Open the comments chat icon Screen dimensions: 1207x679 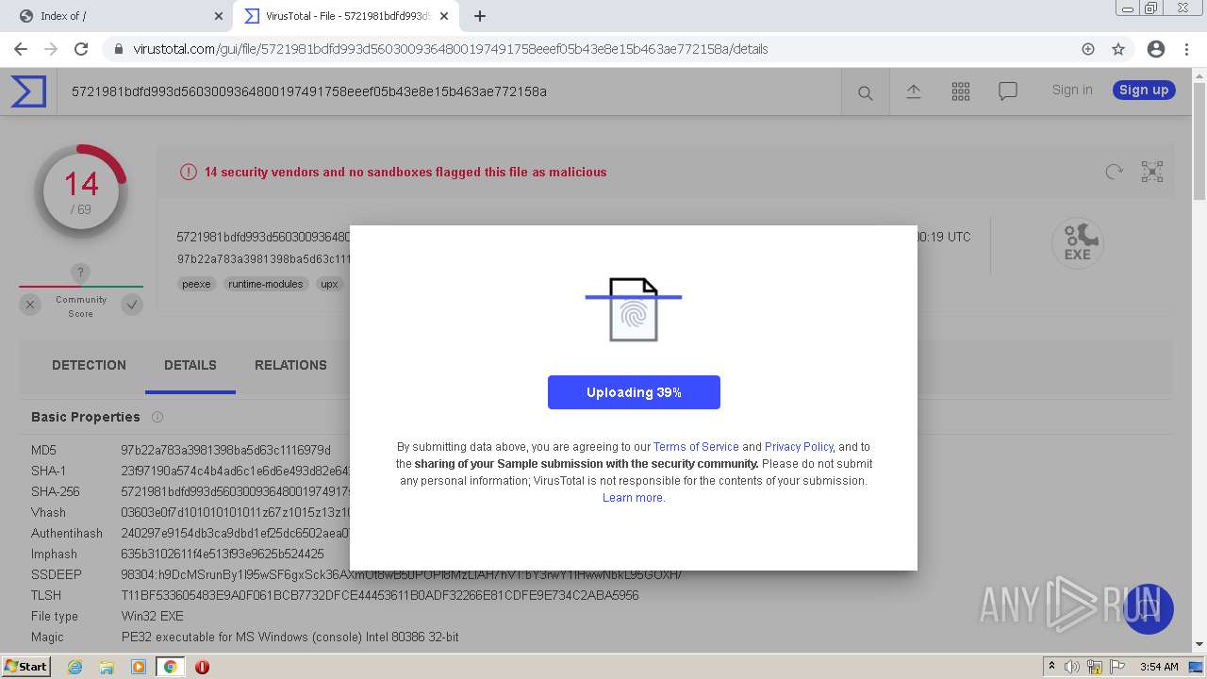[x=1008, y=91]
